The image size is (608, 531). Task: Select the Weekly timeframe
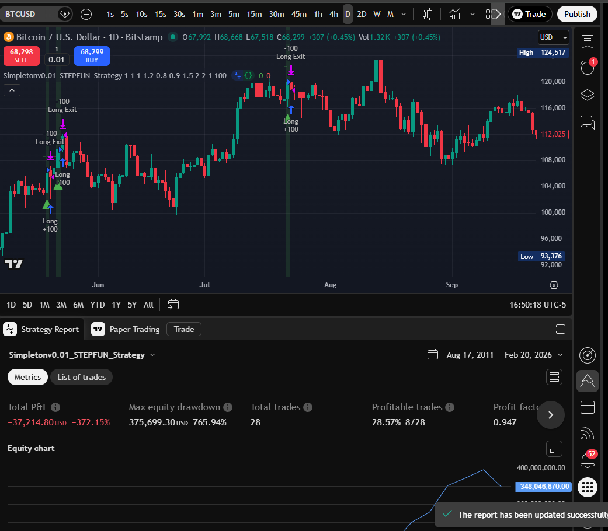click(x=377, y=14)
